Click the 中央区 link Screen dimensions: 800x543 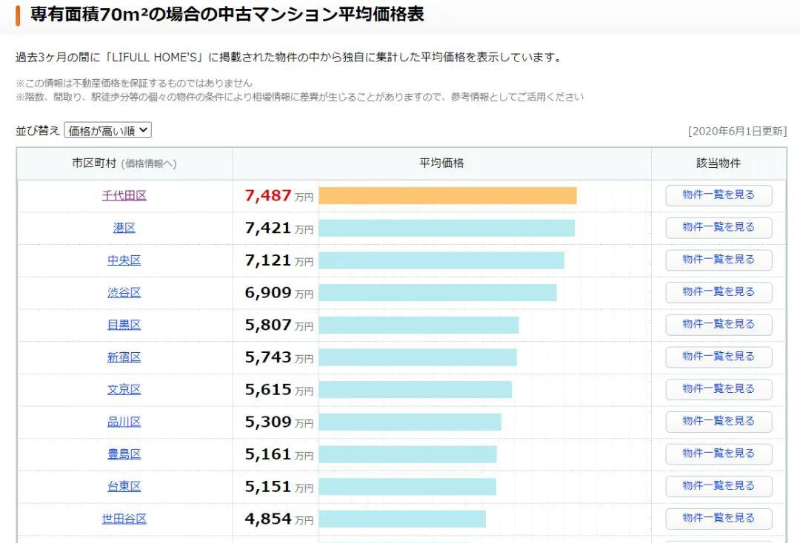point(124,260)
